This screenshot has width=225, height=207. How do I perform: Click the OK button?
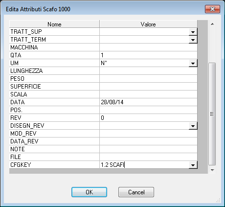89,192
